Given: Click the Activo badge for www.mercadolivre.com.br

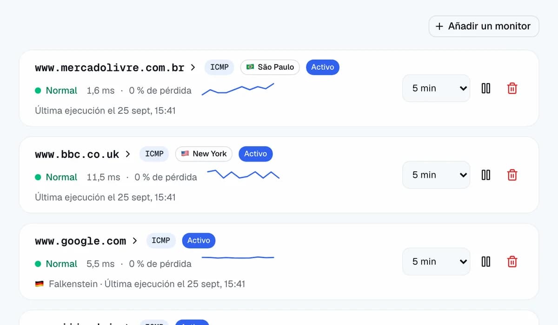Looking at the screenshot, I should (x=323, y=67).
